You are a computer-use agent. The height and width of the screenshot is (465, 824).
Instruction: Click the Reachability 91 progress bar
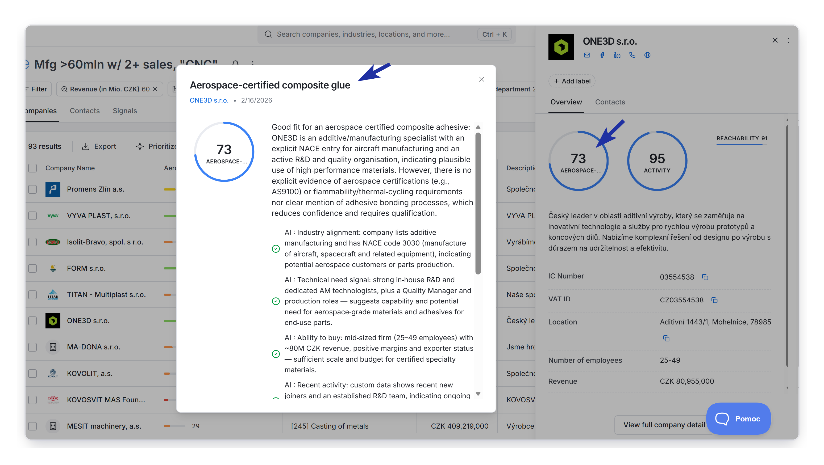[742, 145]
